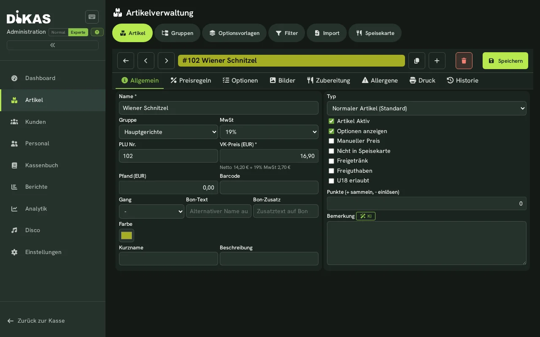The image size is (540, 337).
Task: Switch mode to Experte
Action: coord(78,32)
